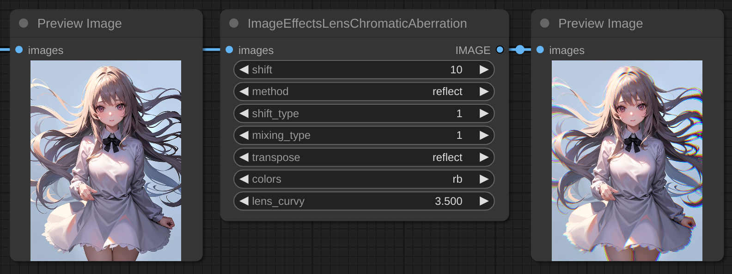732x274 pixels.
Task: Switch method to the previous option
Action: coord(244,91)
